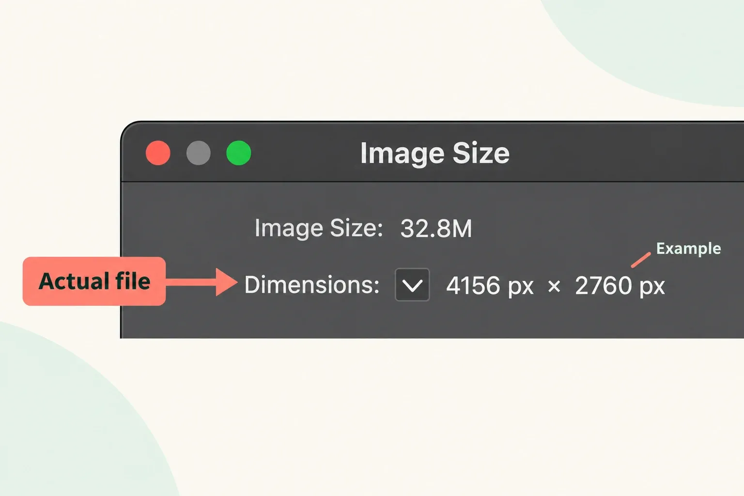
Task: Click the green zoom button of Image Size
Action: point(239,153)
